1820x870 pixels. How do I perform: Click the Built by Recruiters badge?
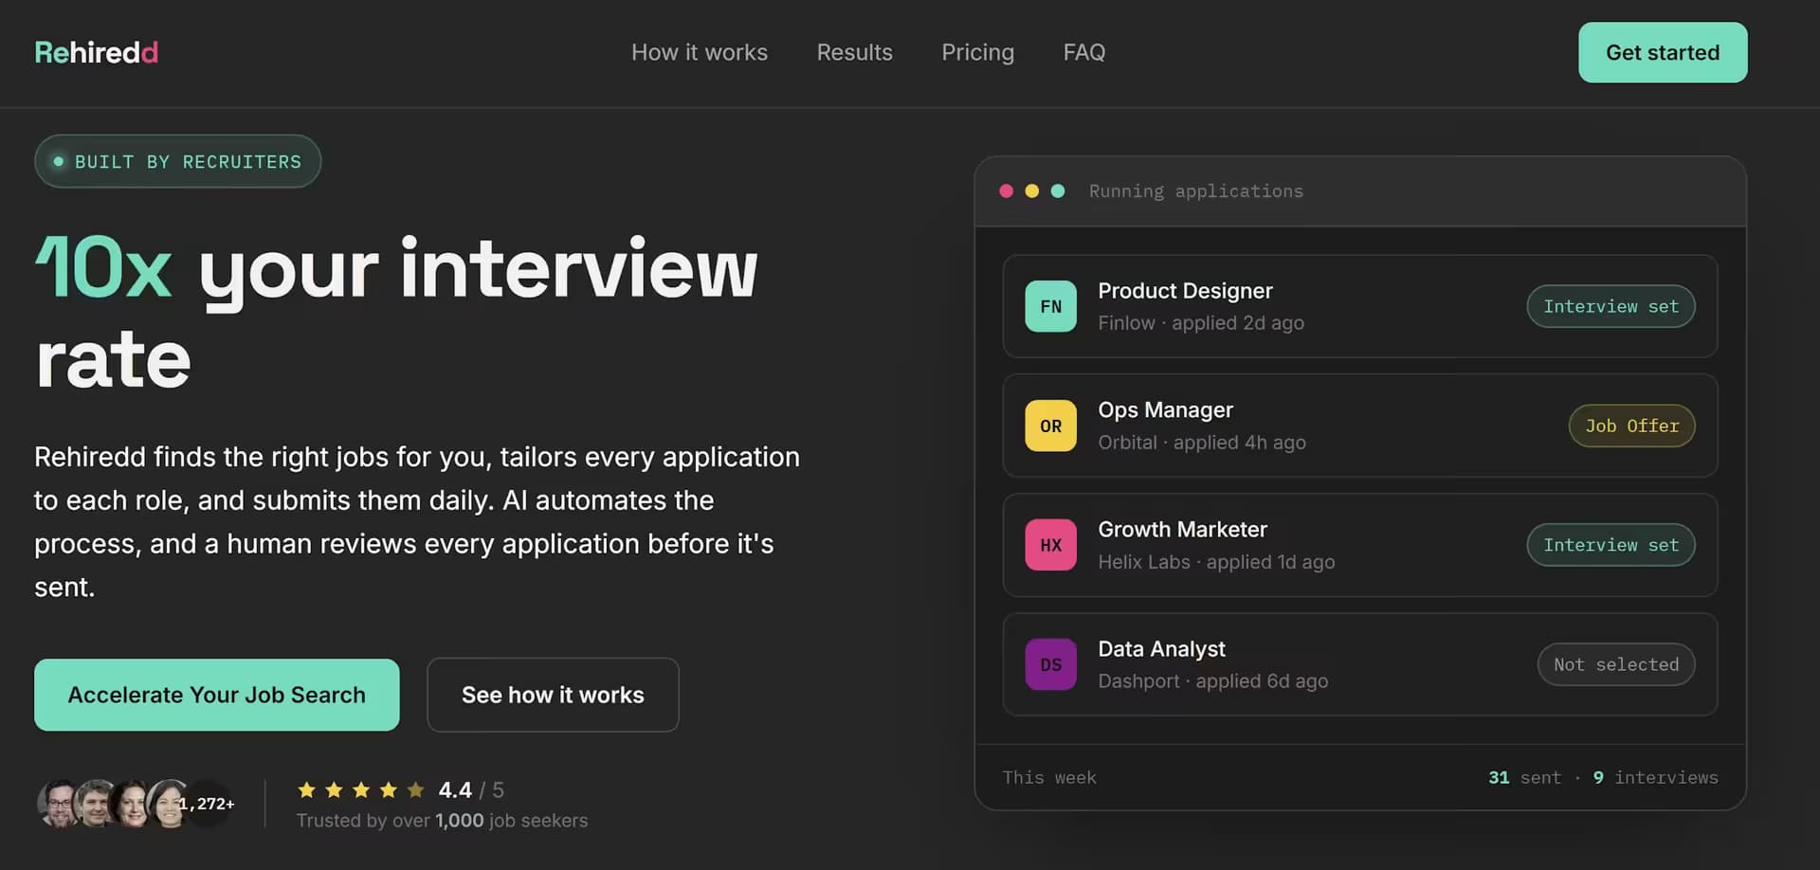point(178,161)
